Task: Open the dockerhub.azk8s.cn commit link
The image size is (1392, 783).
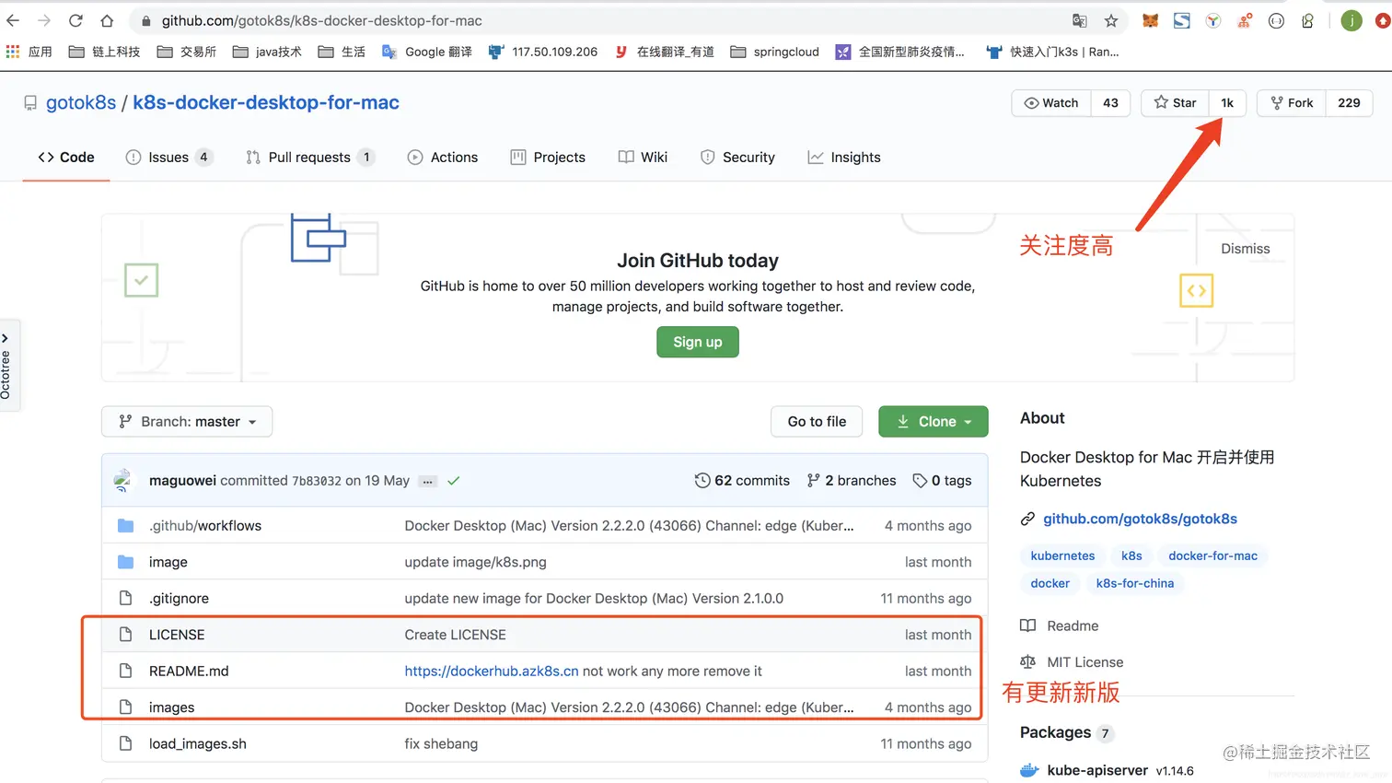Action: pos(492,672)
